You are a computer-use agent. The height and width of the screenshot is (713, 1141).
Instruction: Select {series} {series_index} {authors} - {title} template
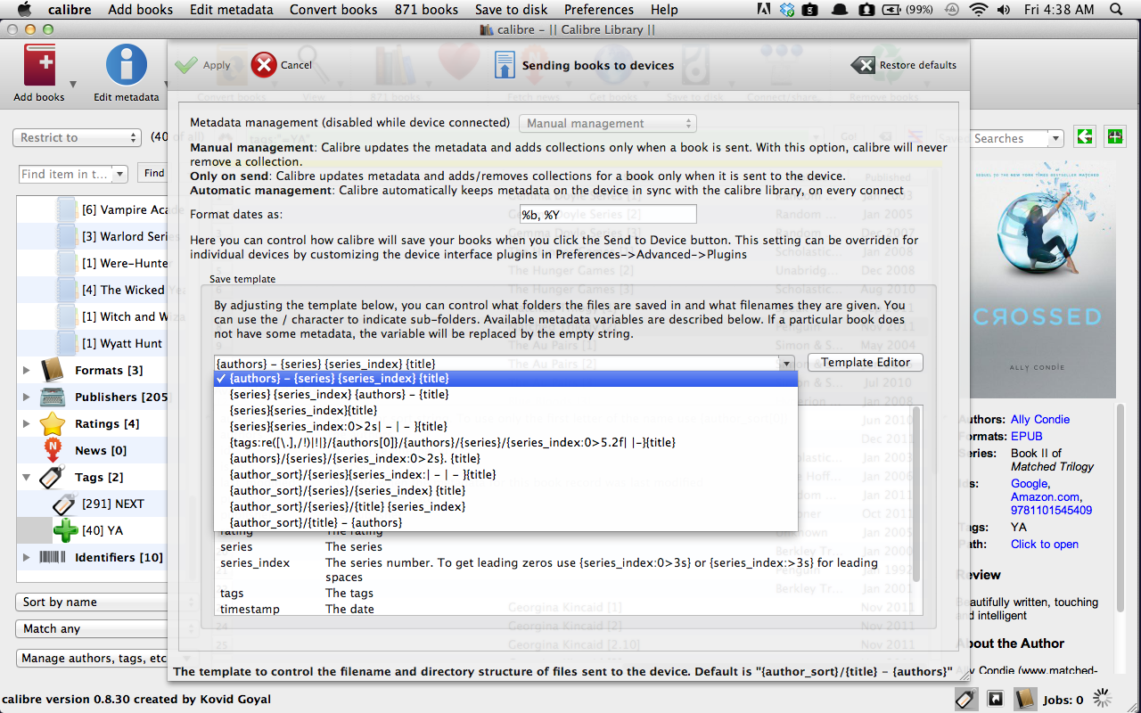pyautogui.click(x=505, y=394)
